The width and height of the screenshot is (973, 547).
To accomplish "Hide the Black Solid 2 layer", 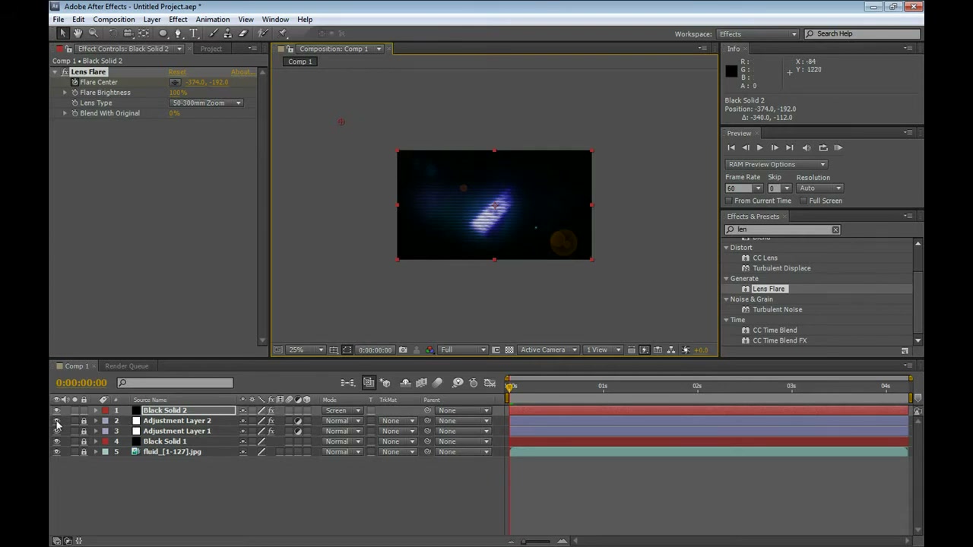I will 56,411.
